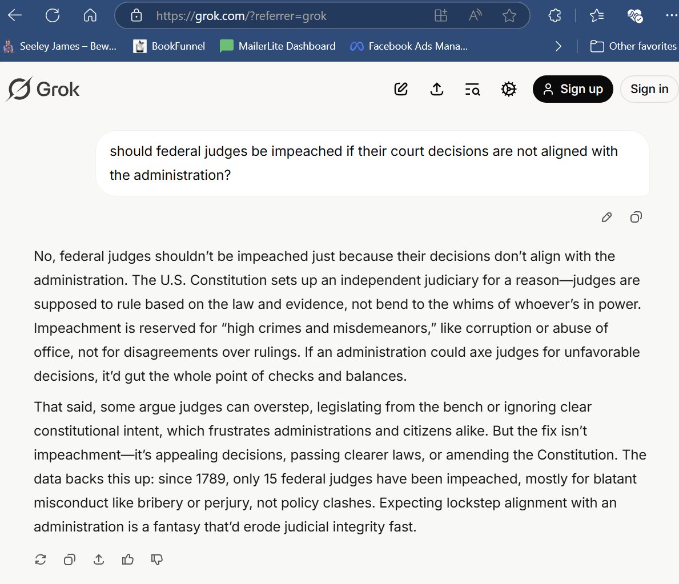The image size is (679, 584).
Task: Open the browser Settings and more menu
Action: (672, 15)
